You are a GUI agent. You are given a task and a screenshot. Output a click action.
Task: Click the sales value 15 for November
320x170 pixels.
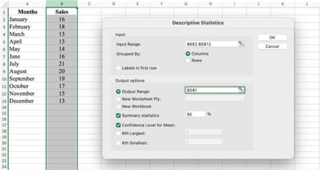pos(62,94)
